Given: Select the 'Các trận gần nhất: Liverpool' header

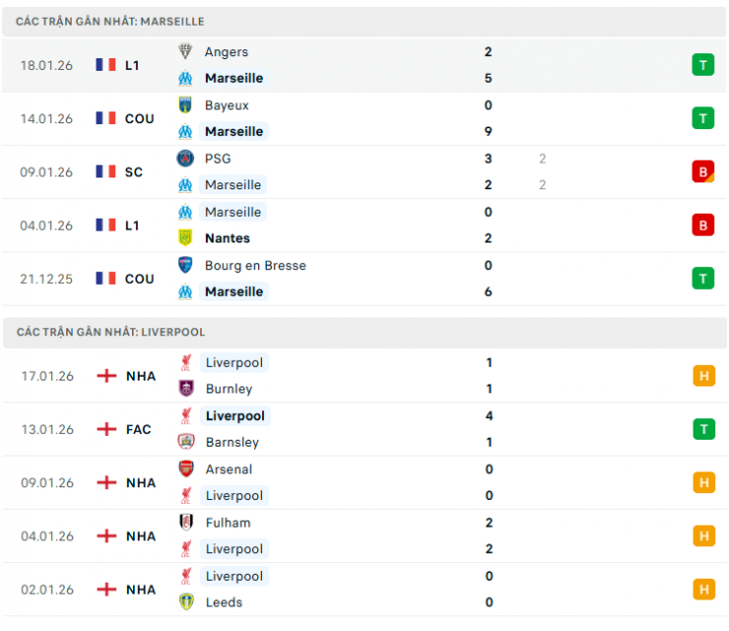Looking at the screenshot, I should pos(110,332).
